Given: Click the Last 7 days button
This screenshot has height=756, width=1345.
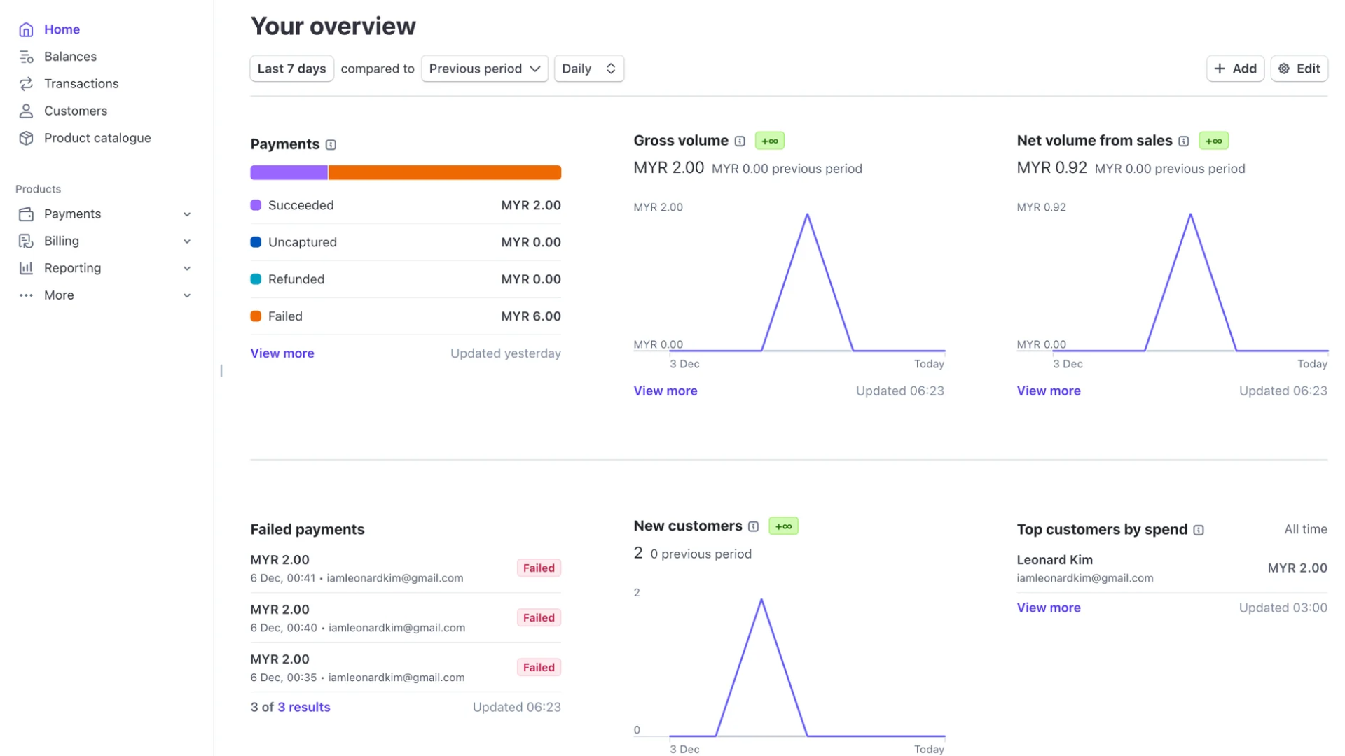Looking at the screenshot, I should tap(291, 69).
